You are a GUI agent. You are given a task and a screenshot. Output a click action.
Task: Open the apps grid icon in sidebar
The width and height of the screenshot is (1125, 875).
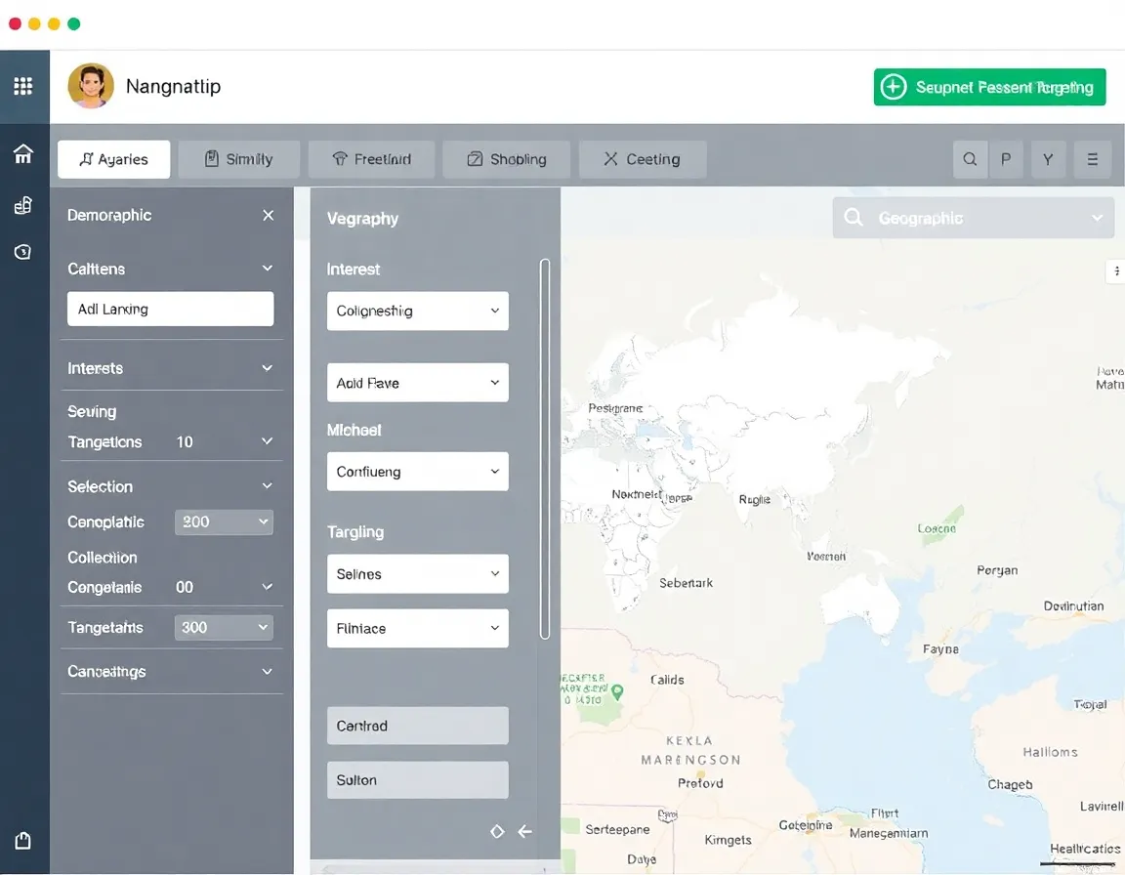pyautogui.click(x=23, y=86)
